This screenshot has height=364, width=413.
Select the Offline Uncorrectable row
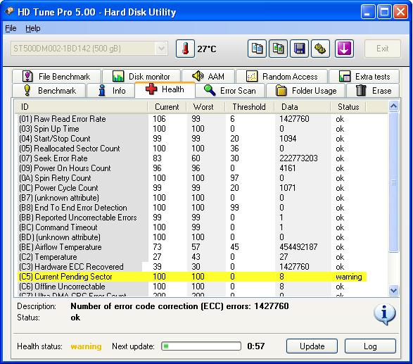[x=192, y=287]
